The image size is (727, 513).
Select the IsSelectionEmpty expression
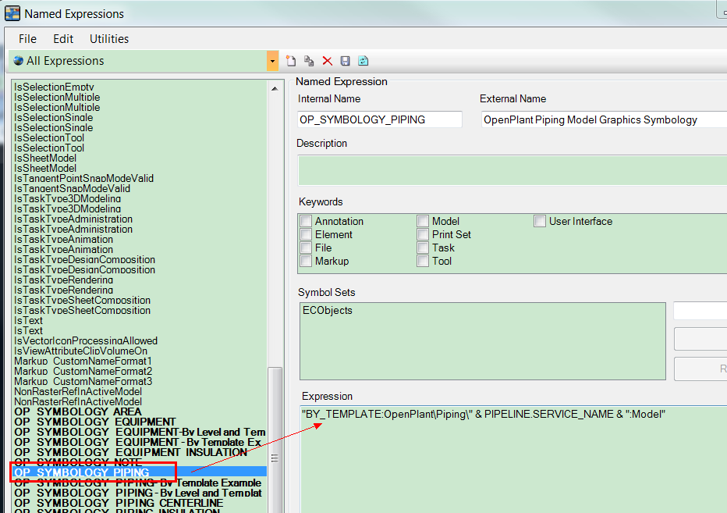click(55, 87)
